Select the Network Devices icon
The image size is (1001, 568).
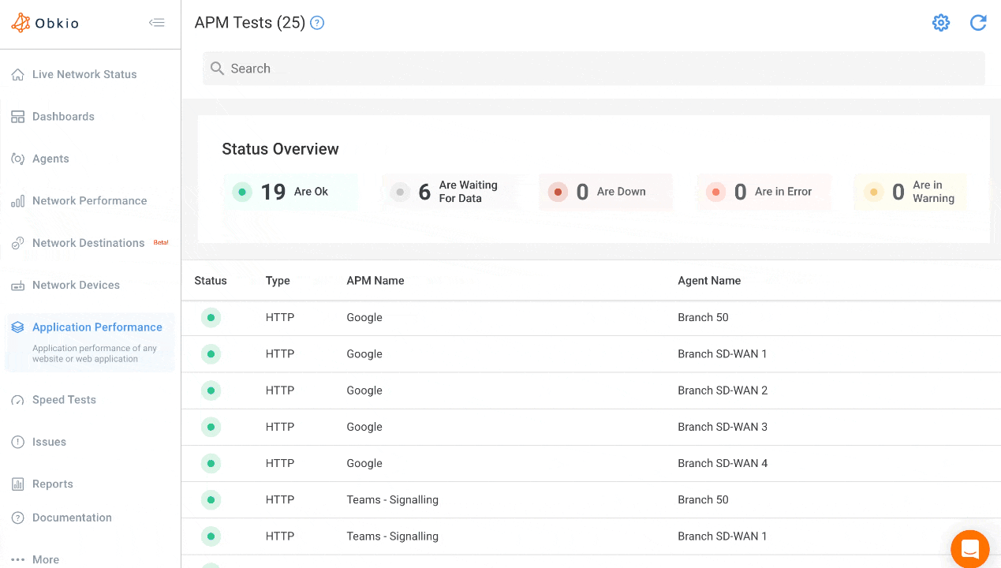[x=17, y=285]
